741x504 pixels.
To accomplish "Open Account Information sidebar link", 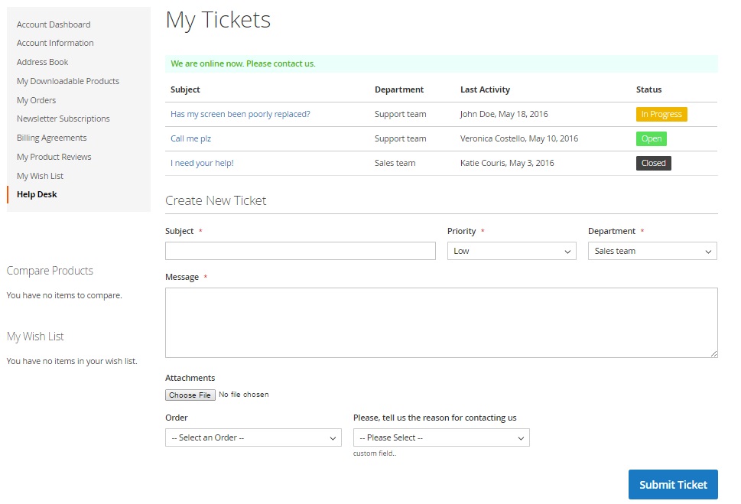I will (55, 43).
